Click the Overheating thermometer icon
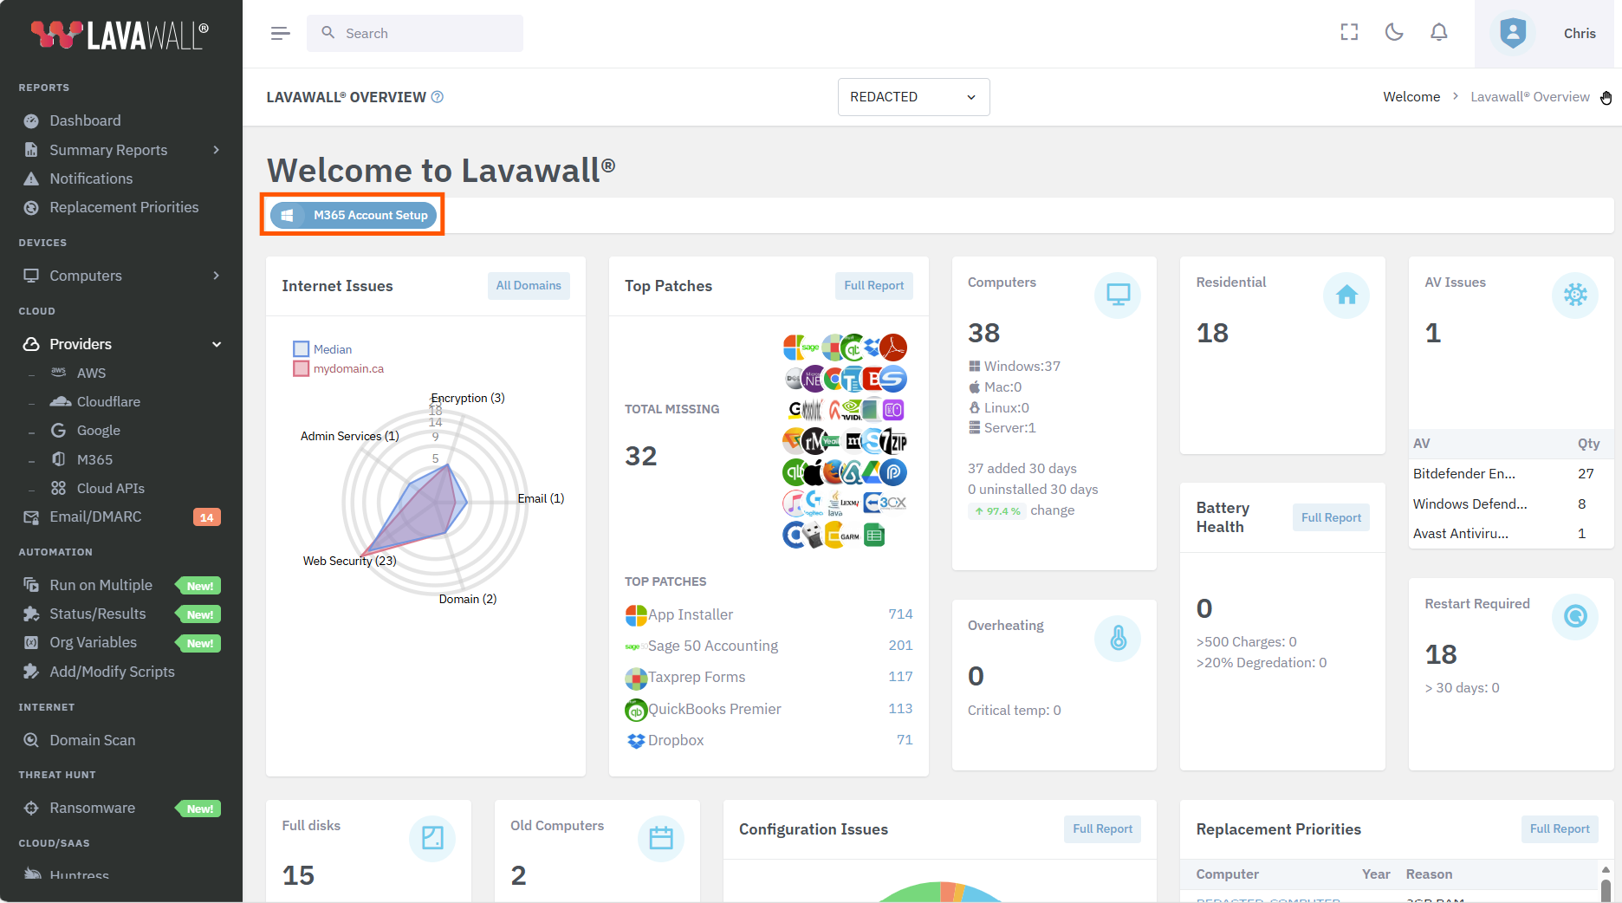Viewport: 1622px width, 903px height. [x=1118, y=639]
